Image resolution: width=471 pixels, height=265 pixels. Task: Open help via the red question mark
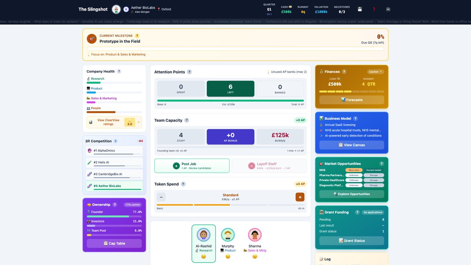pyautogui.click(x=374, y=9)
